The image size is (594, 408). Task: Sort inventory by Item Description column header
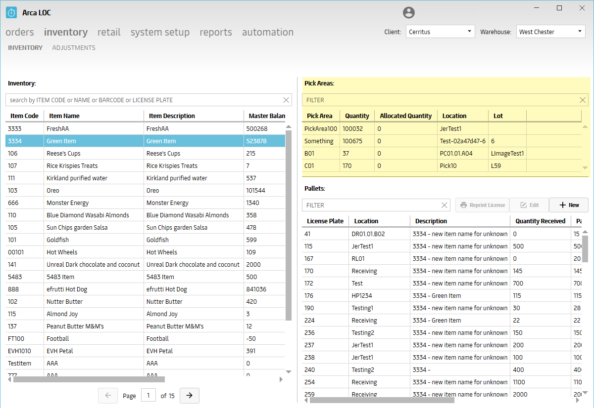[194, 116]
